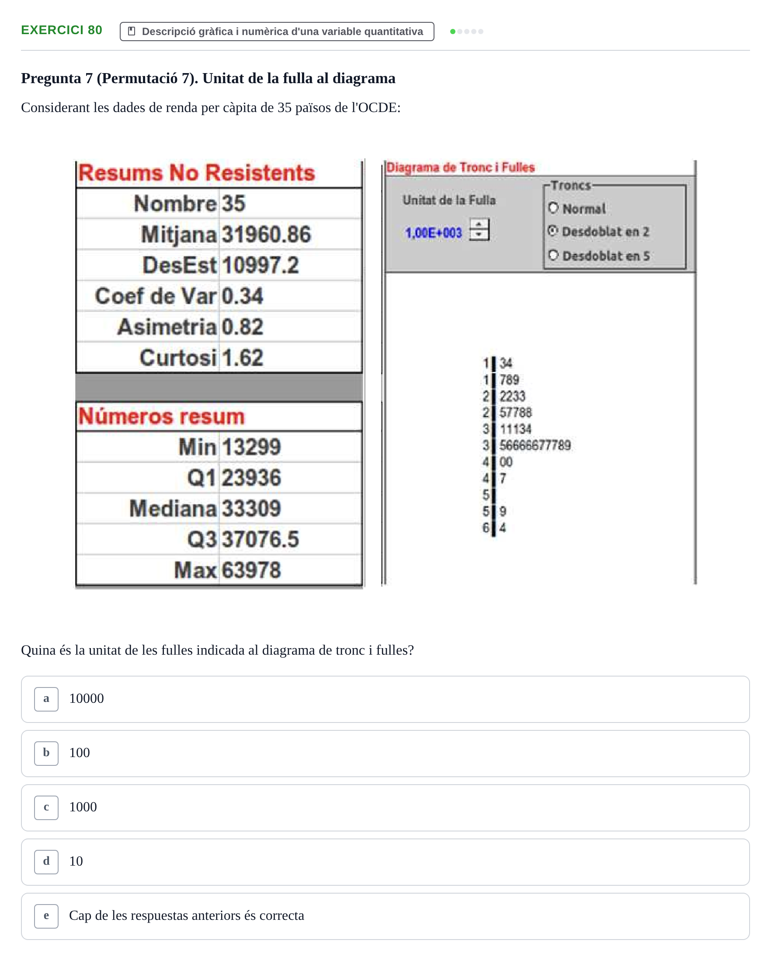Click the 'Pregunta 7 (Permutació 7)' question title
Viewport: 771px width, 961px height.
pos(208,78)
